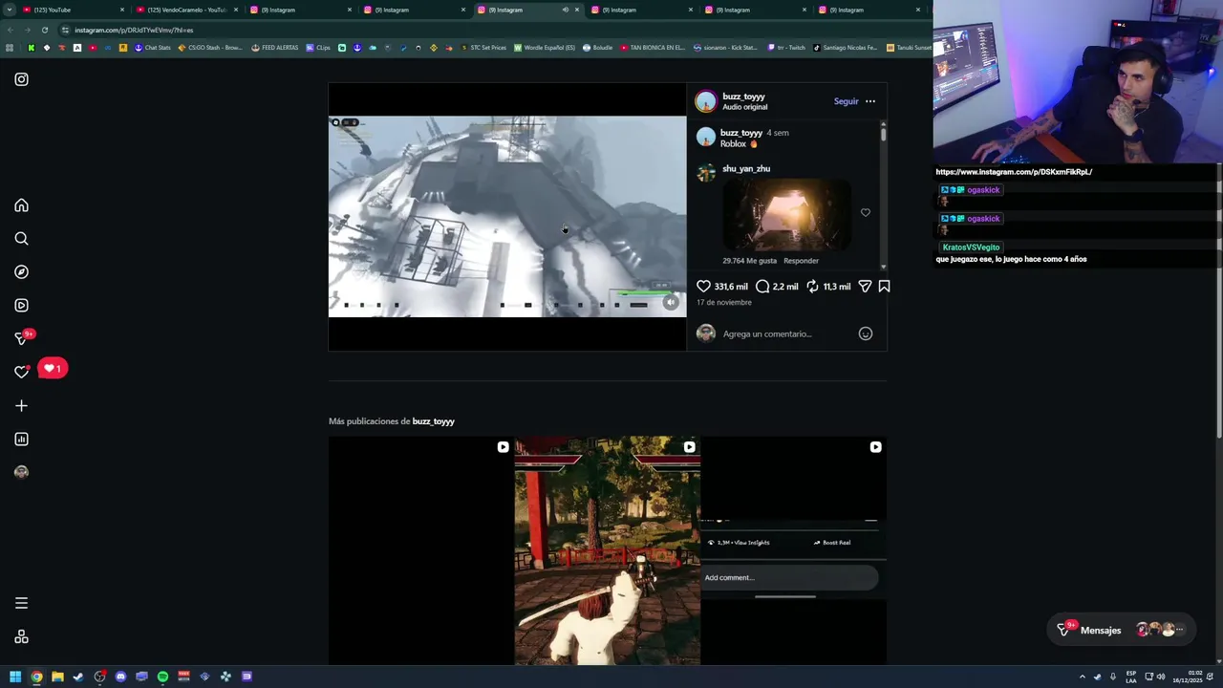Screen dimensions: 1223x688
Task: Click the muted-audio icon on active tab
Action: 565,10
